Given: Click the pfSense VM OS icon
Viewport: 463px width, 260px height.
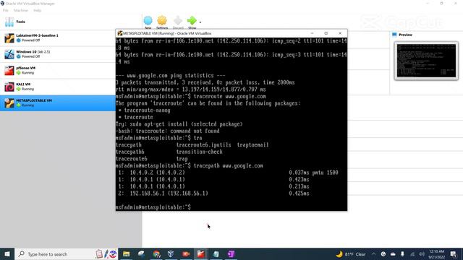Looking at the screenshot, I should (x=9, y=71).
